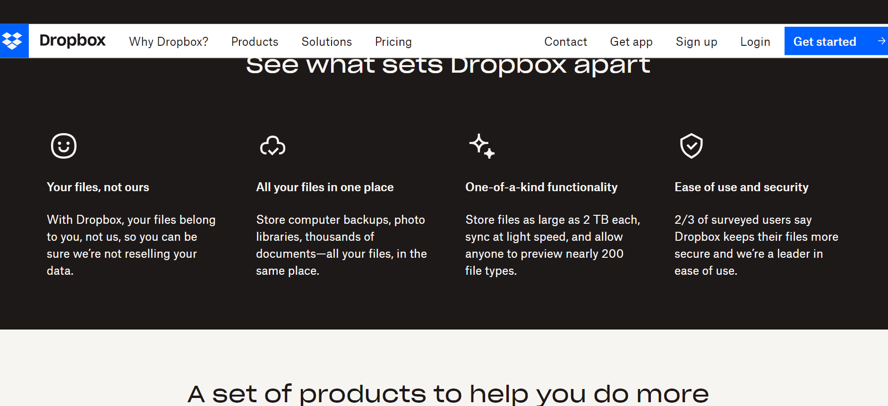
Task: Expand the Why Dropbox? menu
Action: (169, 42)
